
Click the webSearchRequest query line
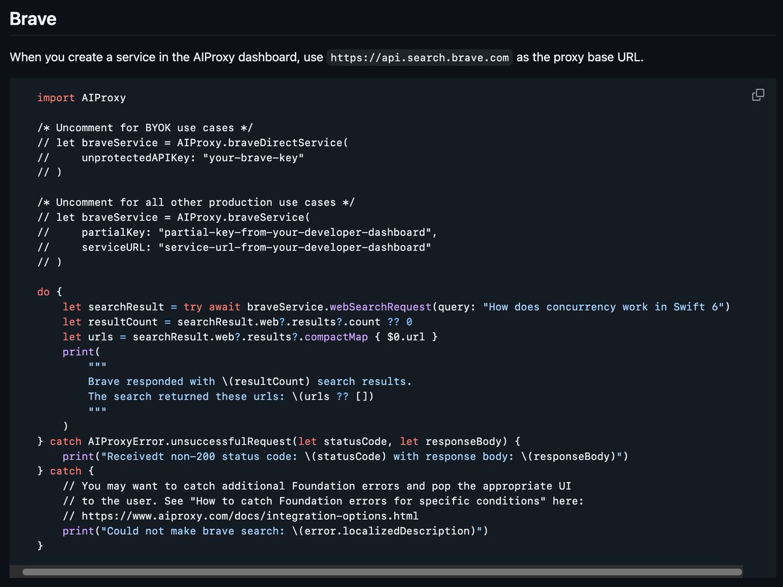click(x=396, y=307)
